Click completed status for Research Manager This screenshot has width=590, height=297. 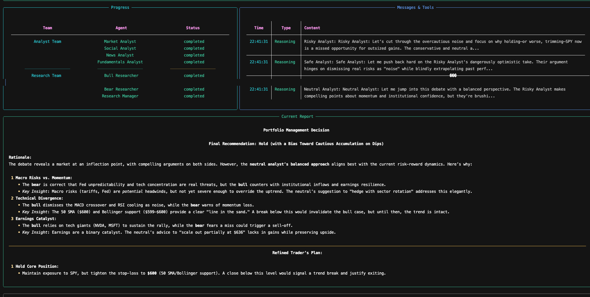(194, 96)
